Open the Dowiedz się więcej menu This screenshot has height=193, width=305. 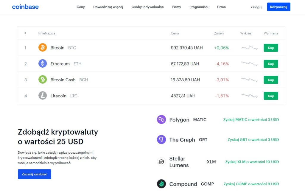pyautogui.click(x=108, y=7)
